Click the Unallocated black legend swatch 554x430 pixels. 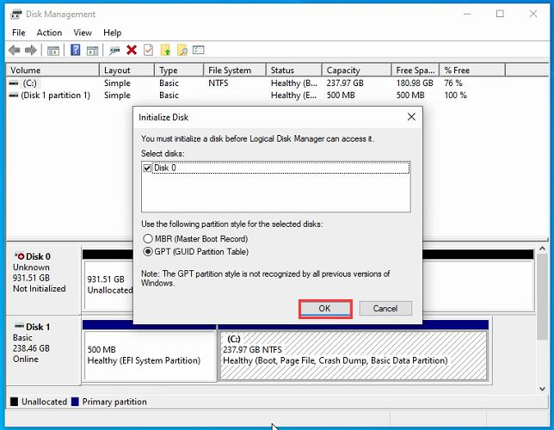point(14,402)
